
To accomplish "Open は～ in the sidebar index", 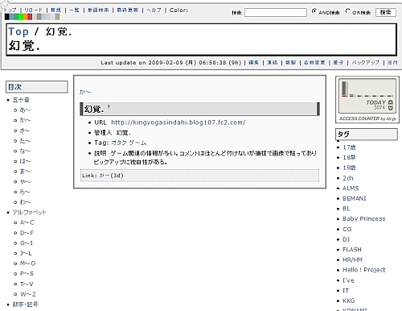I will click(x=25, y=161).
